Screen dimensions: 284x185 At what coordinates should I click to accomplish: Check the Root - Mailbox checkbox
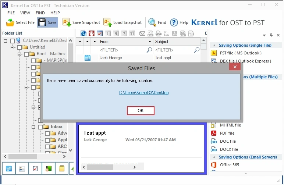point(26,54)
